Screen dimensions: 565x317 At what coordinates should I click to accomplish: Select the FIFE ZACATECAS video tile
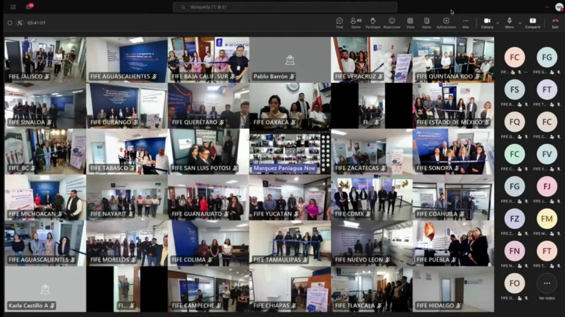coord(372,151)
